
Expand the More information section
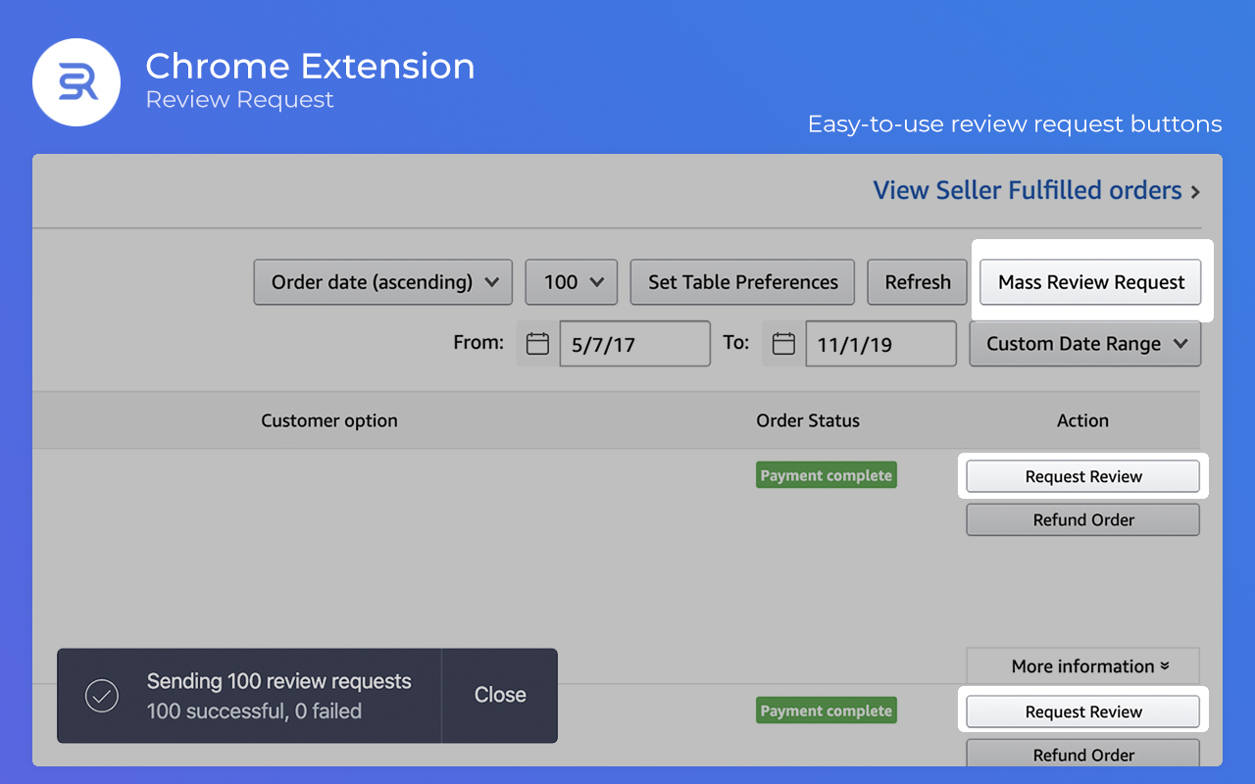pos(1082,666)
